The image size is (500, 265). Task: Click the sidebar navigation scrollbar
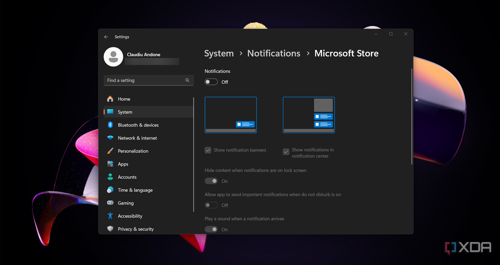pos(194,155)
